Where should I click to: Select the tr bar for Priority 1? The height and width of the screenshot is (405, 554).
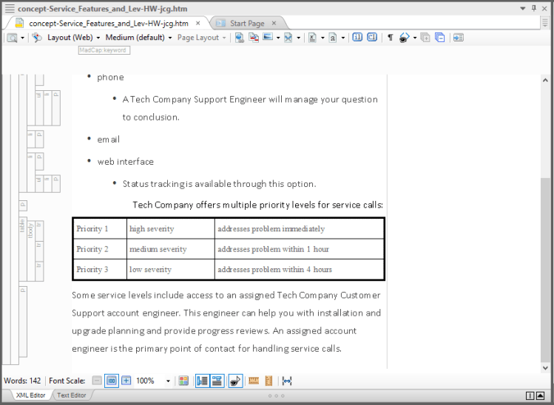pos(39,231)
